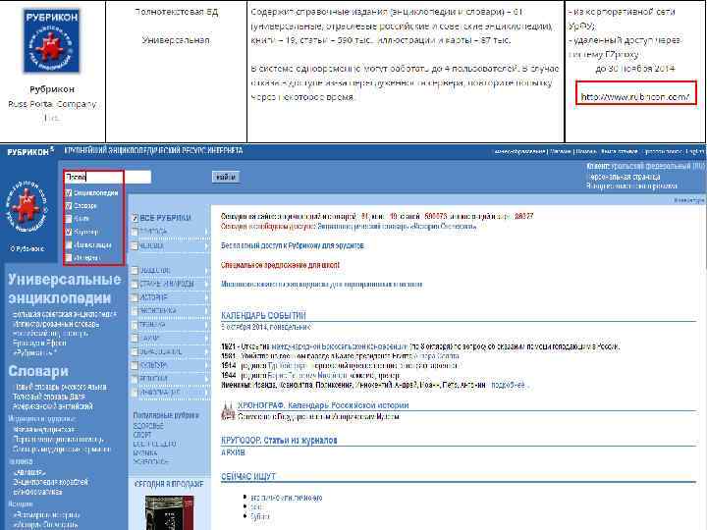Open the http://www.rubricon.com/ link
Image resolution: width=707 pixels, height=530 pixels.
pyautogui.click(x=635, y=96)
